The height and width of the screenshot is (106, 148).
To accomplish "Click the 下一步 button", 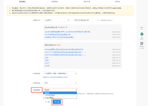I will point(57,102).
